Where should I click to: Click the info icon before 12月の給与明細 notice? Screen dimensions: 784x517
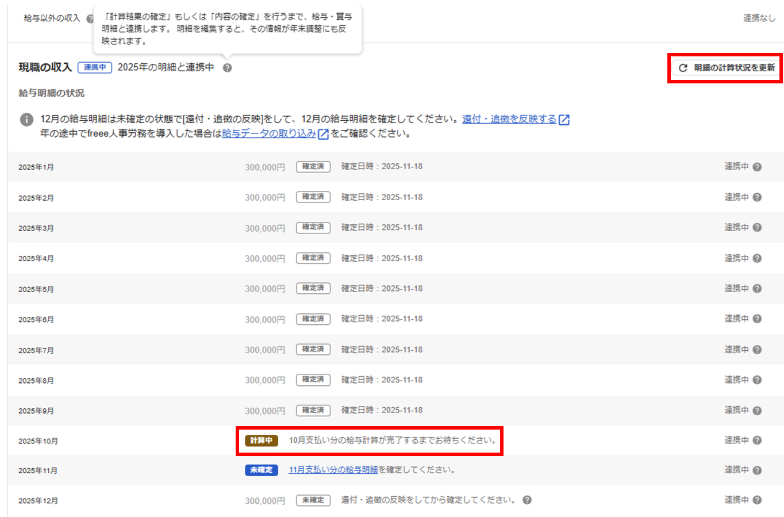(26, 120)
